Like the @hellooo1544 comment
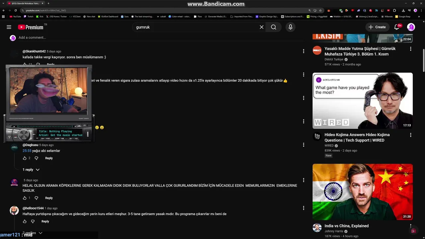425x239 pixels. pyautogui.click(x=25, y=221)
